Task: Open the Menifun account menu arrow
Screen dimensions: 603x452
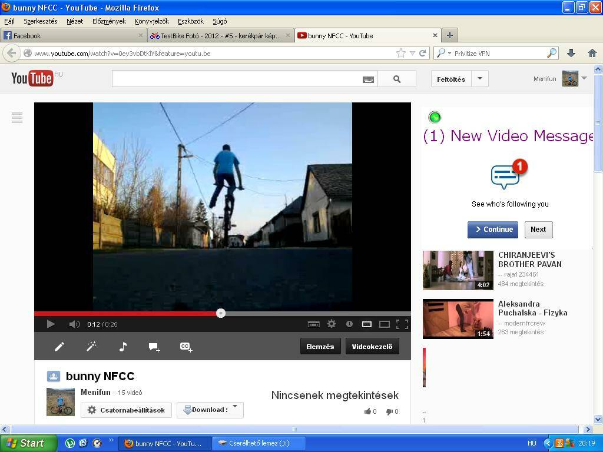Action: coord(585,78)
